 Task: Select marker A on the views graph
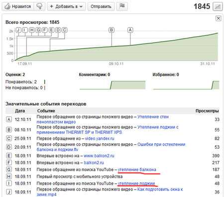pos(130,30)
